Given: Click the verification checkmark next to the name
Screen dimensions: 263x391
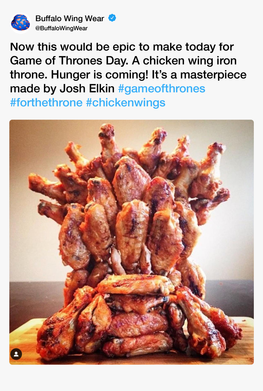Looking at the screenshot, I should pyautogui.click(x=113, y=18).
